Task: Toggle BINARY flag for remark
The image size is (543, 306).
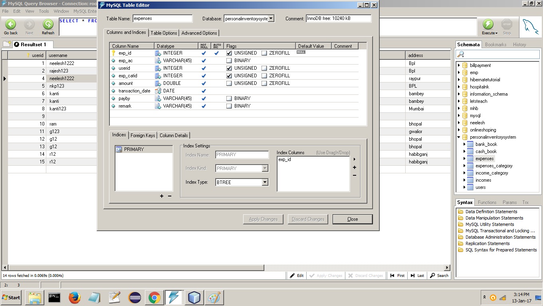Action: [x=229, y=106]
